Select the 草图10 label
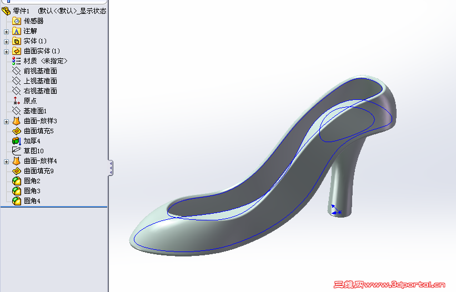 [34, 151]
